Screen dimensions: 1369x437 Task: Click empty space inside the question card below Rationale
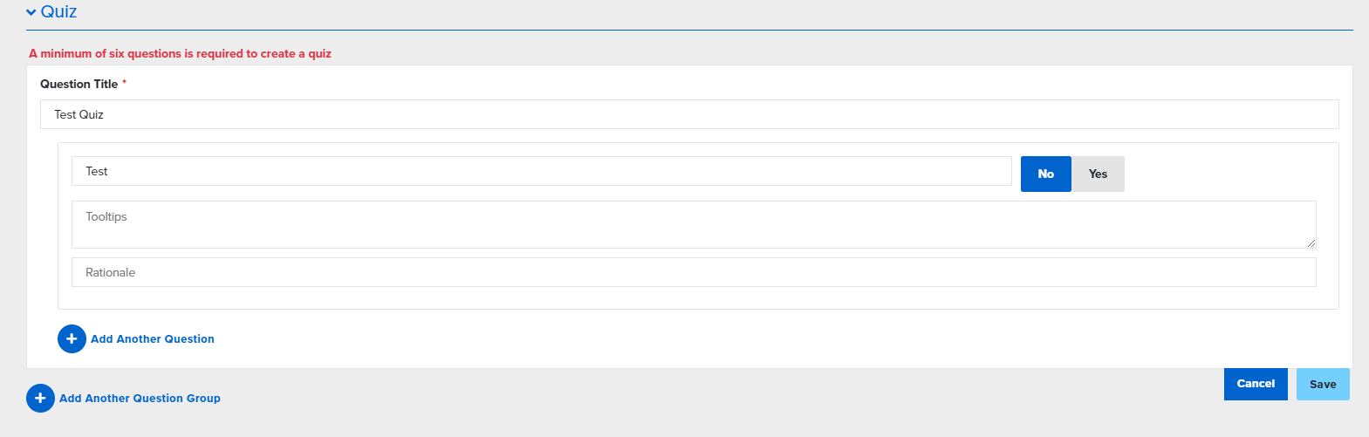698,298
